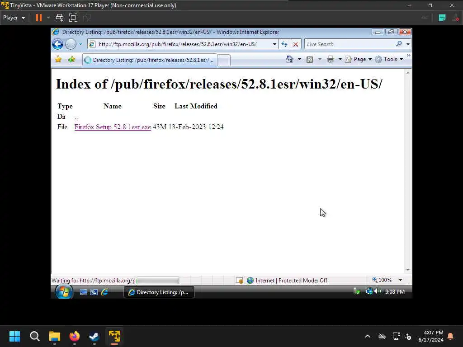Open a new blank IE tab
The image size is (463, 347).
[x=224, y=60]
